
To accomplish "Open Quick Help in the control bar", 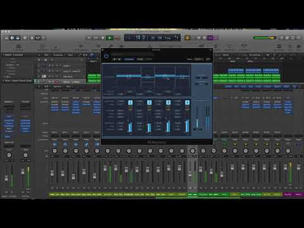I will (25, 38).
